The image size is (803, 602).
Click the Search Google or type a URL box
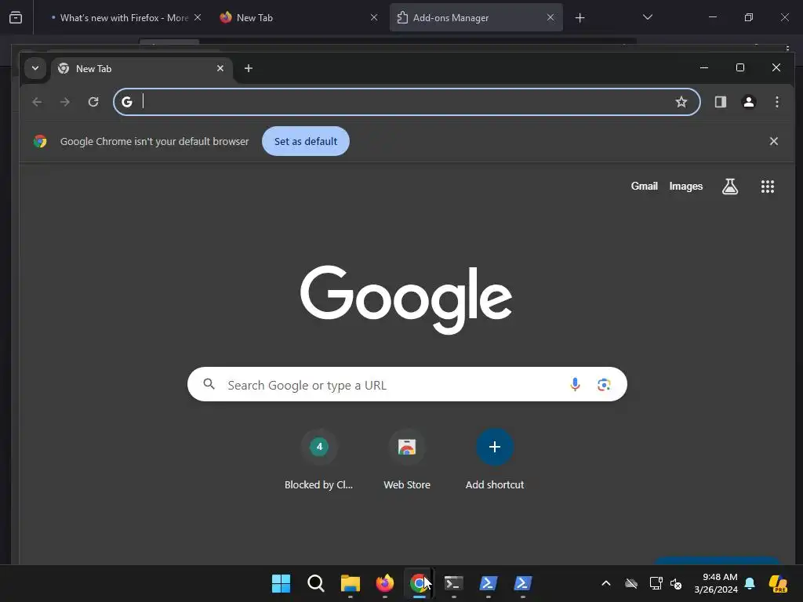click(x=407, y=384)
